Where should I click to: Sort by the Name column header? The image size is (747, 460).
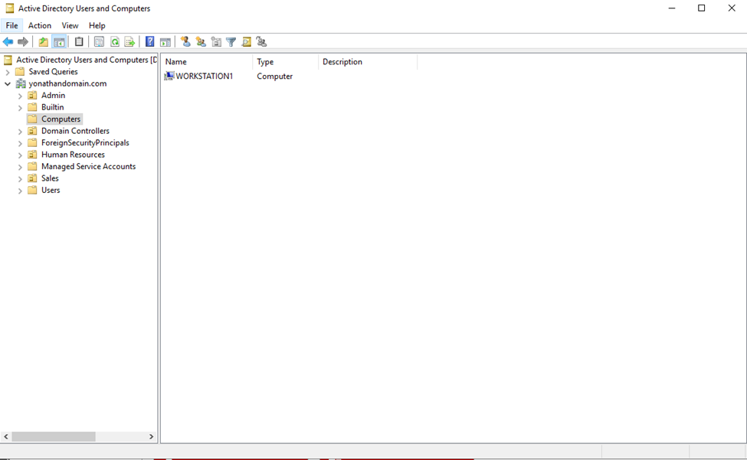coord(207,62)
